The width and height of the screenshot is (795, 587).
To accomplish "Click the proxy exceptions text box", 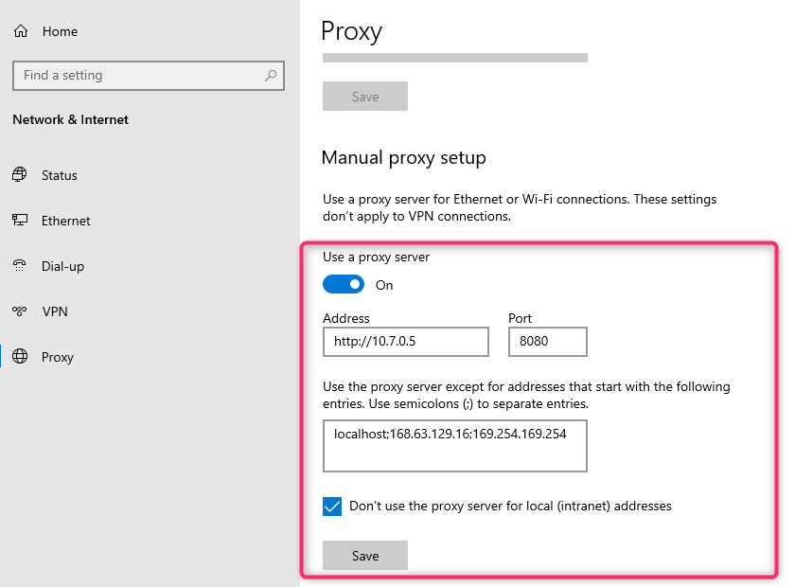I will (455, 445).
